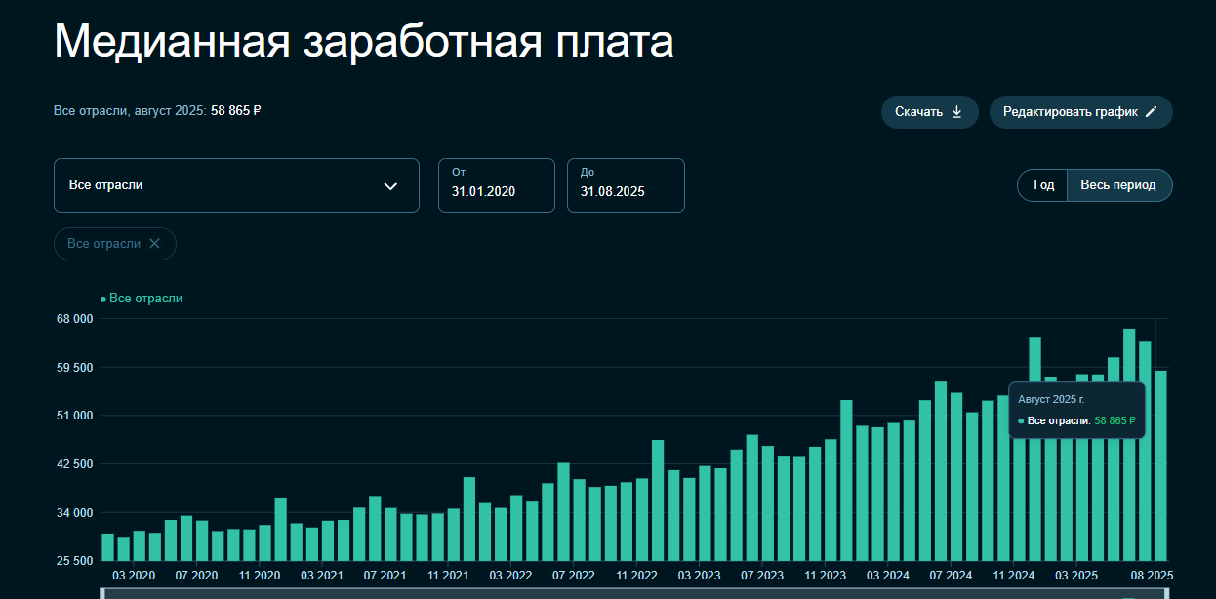This screenshot has height=599, width=1216.
Task: Click the 11.2023 x-axis label
Action: (825, 576)
